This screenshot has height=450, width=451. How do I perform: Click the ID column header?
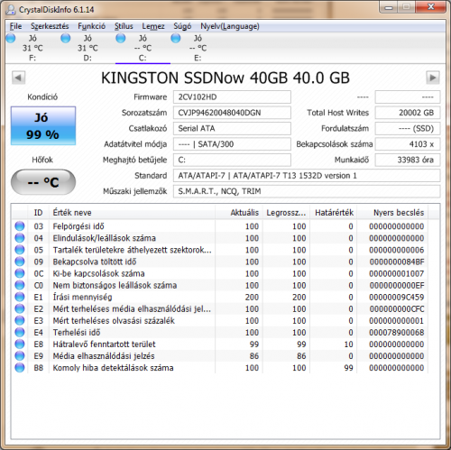tap(38, 213)
